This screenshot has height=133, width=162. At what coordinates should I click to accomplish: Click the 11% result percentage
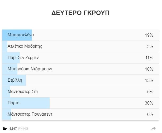click(149, 58)
